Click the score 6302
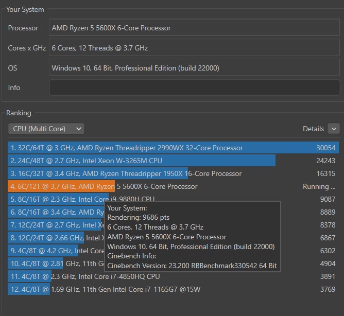Viewport: 344px width, 316px height. click(x=328, y=251)
